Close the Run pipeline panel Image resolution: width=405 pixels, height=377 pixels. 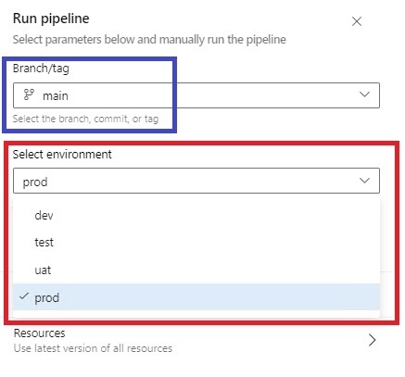[x=357, y=21]
